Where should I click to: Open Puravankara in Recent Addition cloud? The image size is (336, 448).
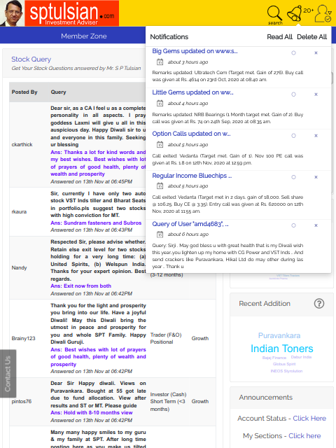pos(279,335)
